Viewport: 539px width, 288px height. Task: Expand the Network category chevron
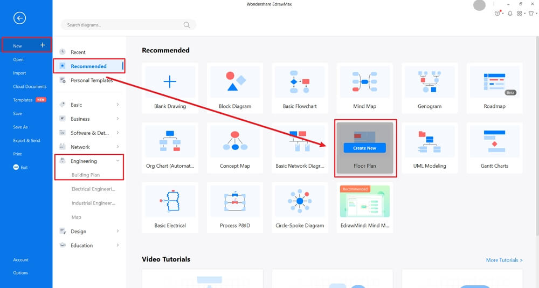118,147
